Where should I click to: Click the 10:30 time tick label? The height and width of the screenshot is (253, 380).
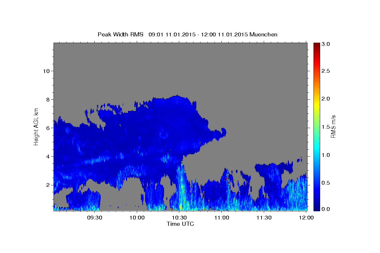pyautogui.click(x=179, y=218)
